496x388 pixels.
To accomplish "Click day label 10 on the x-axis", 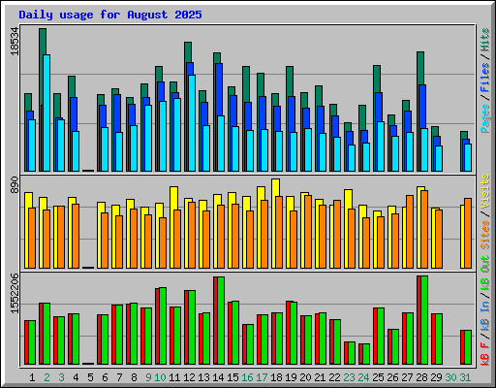I will click(160, 377).
